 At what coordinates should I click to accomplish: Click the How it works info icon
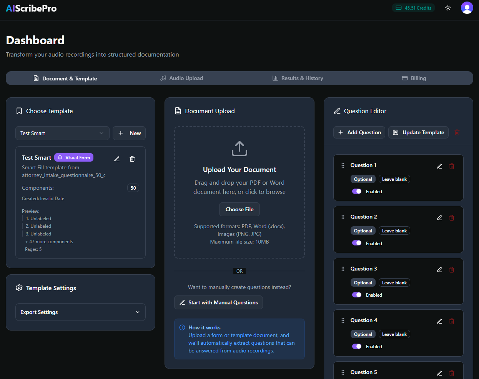[182, 327]
